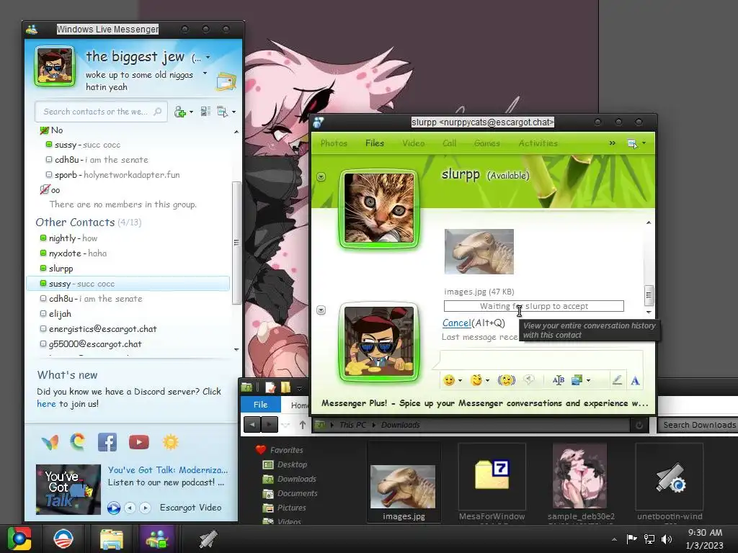738x553 pixels.
Task: Click the volume icon in system tray
Action: (x=667, y=539)
